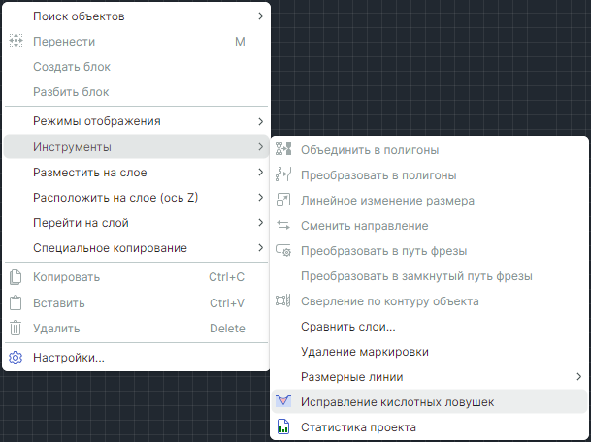
Task: Click the Сменить направление arrows icon
Action: (283, 226)
